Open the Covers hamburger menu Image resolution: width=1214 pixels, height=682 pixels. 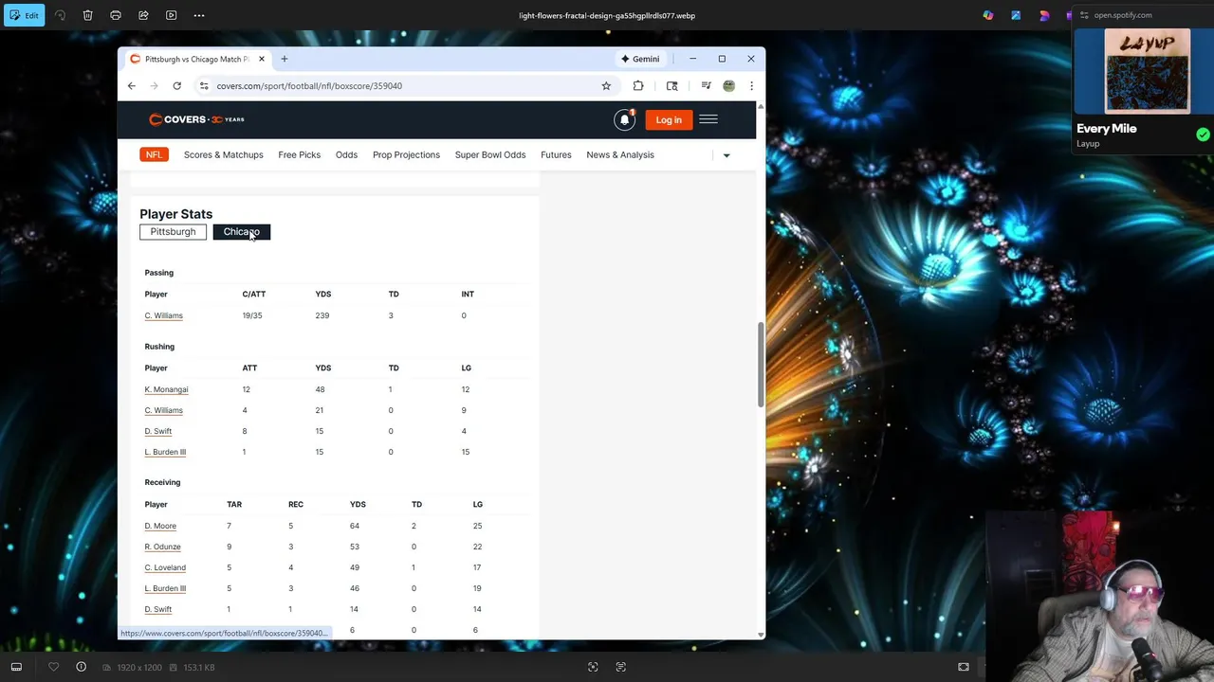[x=708, y=119]
